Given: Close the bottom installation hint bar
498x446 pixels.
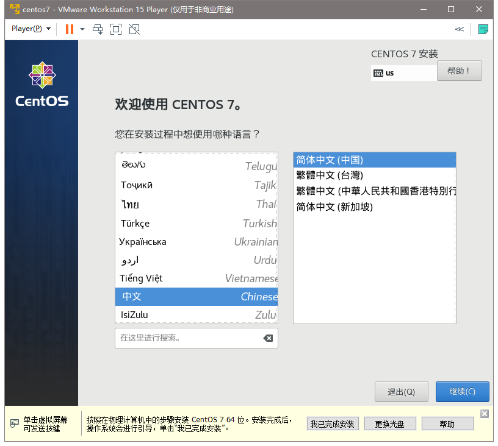Looking at the screenshot, I should 485,414.
